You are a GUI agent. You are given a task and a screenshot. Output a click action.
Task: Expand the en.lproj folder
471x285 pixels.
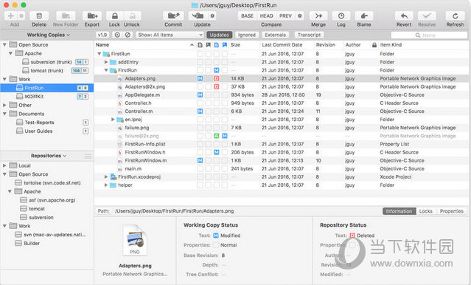pos(113,120)
